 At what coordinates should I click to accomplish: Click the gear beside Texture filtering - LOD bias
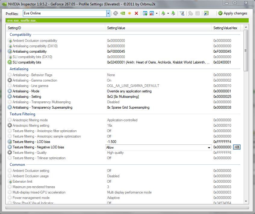10,142
